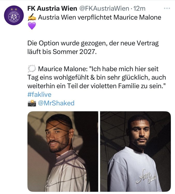Click the FK Austria Wien display name

(x=52, y=8)
